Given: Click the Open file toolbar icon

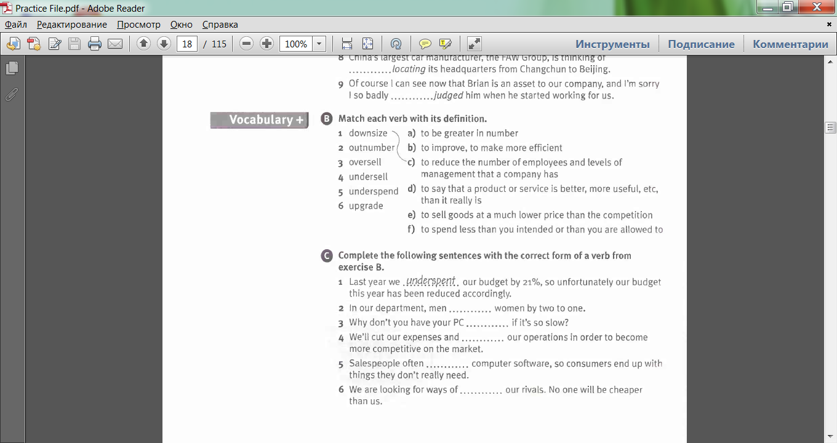Looking at the screenshot, I should pos(14,44).
